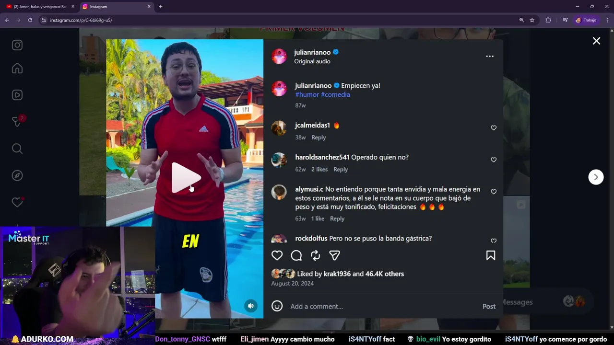Viewport: 614px width, 345px height.
Task: Click browser back arrow
Action: pyautogui.click(x=7, y=20)
